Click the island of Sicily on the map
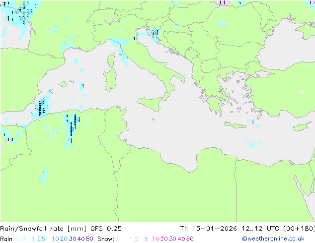Screen dimensions: 315x243 pos(151,104)
